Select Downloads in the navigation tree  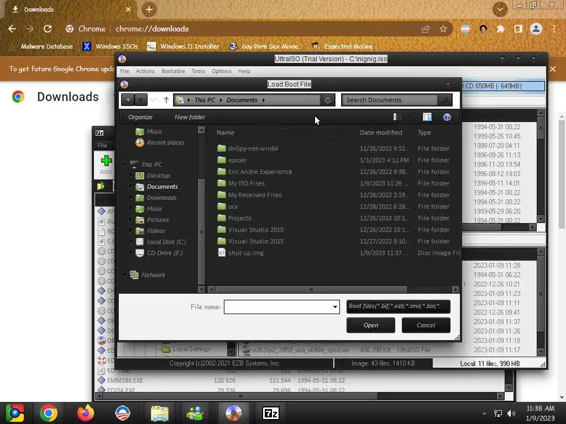(x=161, y=198)
